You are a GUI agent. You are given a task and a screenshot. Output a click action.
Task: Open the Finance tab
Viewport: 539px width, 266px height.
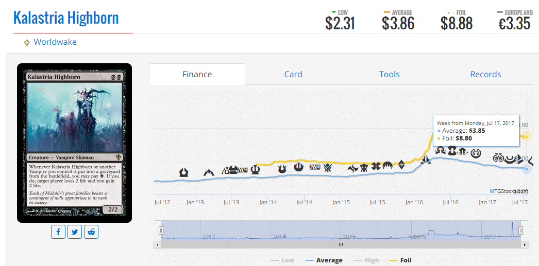pos(197,74)
